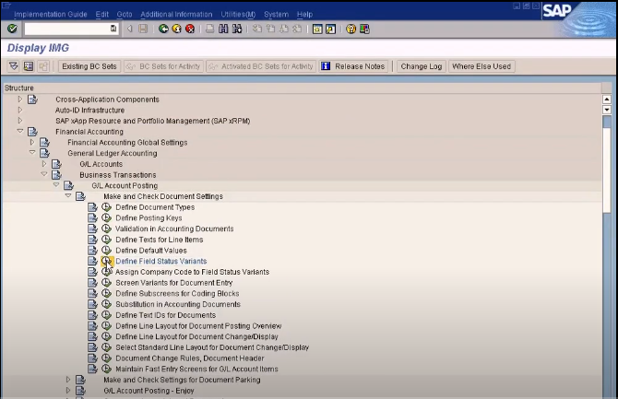Click the yellow Help question mark icon
Screen dimensions: 618x399
pos(351,29)
